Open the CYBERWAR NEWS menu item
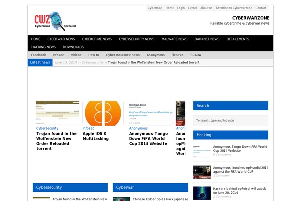Screen dimensions: 301x201 click(x=61, y=39)
